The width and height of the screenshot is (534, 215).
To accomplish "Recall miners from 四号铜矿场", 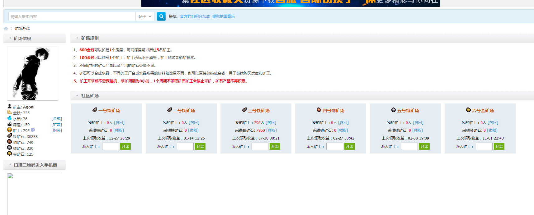I will pyautogui.click(x=343, y=123).
